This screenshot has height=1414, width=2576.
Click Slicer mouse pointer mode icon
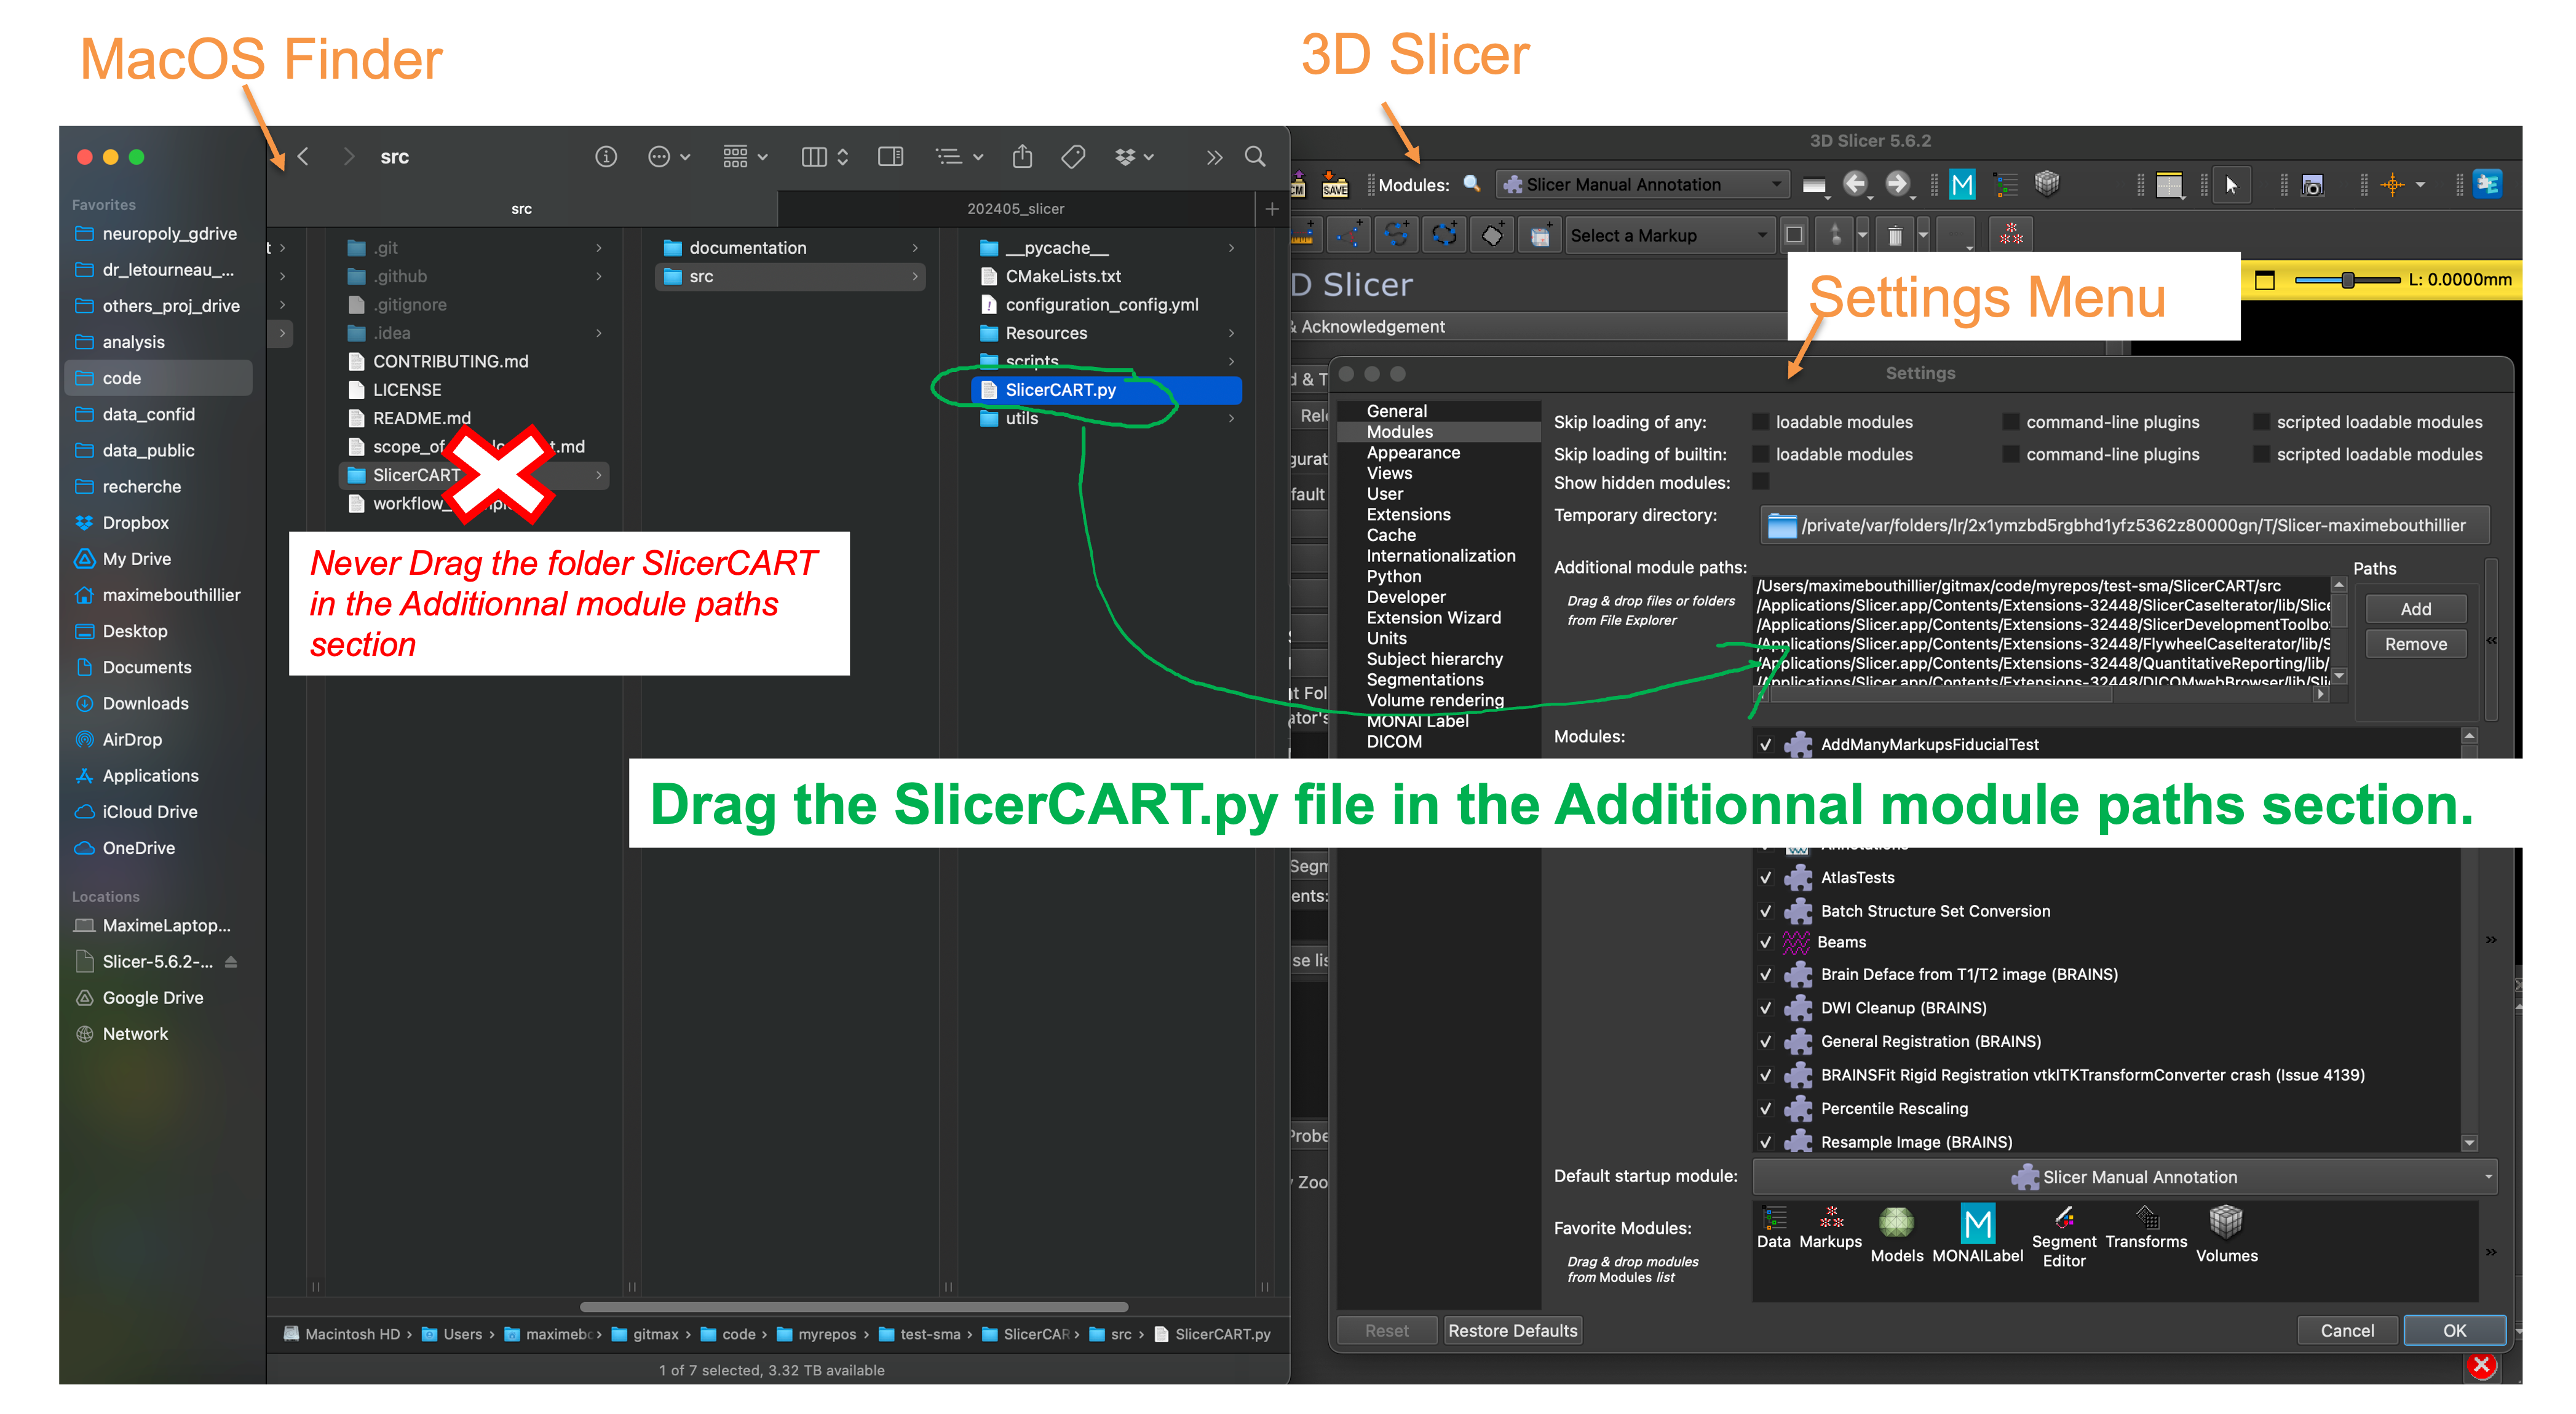pyautogui.click(x=2231, y=185)
